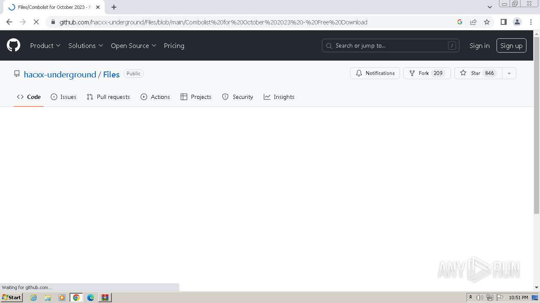540x303 pixels.
Task: Bookmark this tab star icon
Action: (487, 22)
